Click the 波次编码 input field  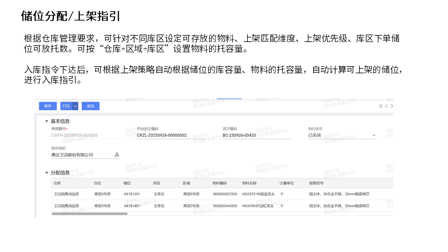click(256, 135)
